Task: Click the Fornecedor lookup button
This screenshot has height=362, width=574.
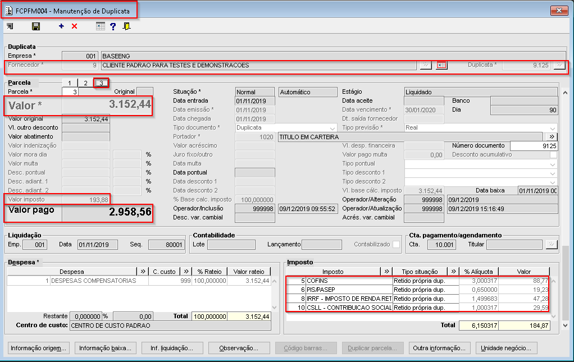Action: pos(425,65)
